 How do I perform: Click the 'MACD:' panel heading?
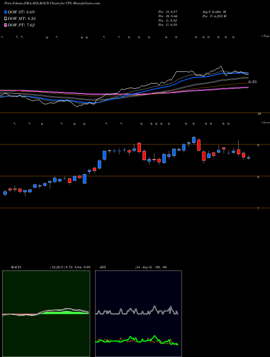16,267
